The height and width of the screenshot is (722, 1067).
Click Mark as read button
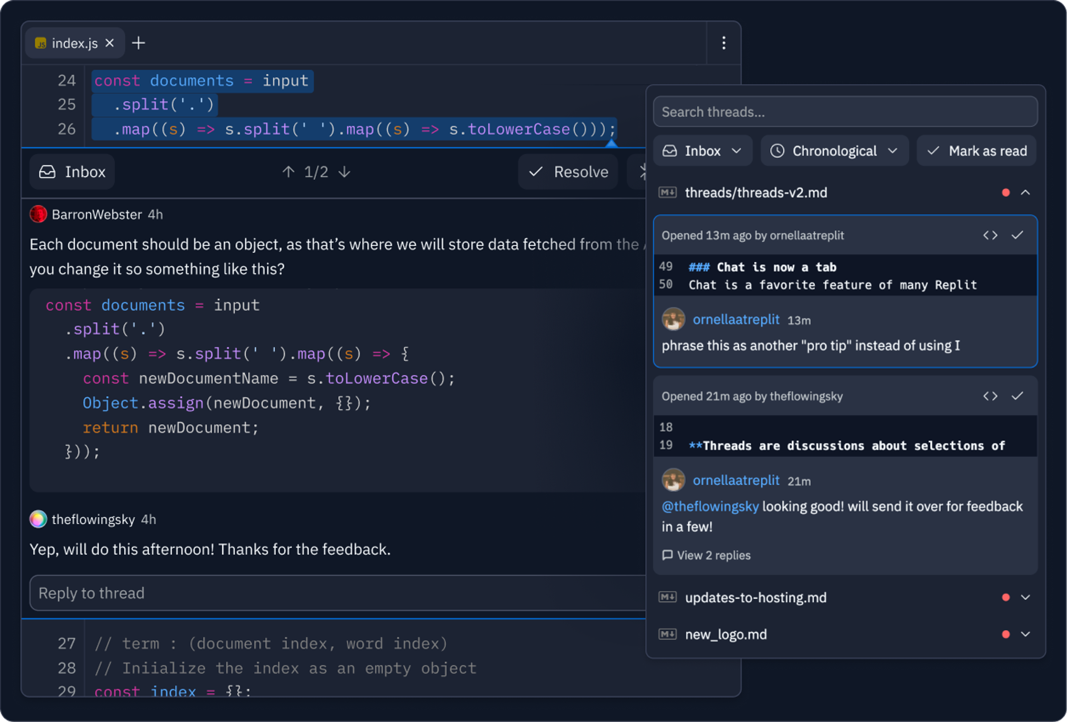976,151
